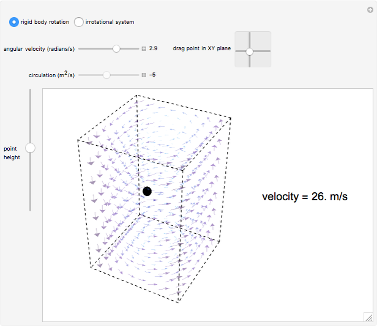The image size is (377, 327).
Task: Expand the angular velocity slider controls
Action: (x=144, y=48)
